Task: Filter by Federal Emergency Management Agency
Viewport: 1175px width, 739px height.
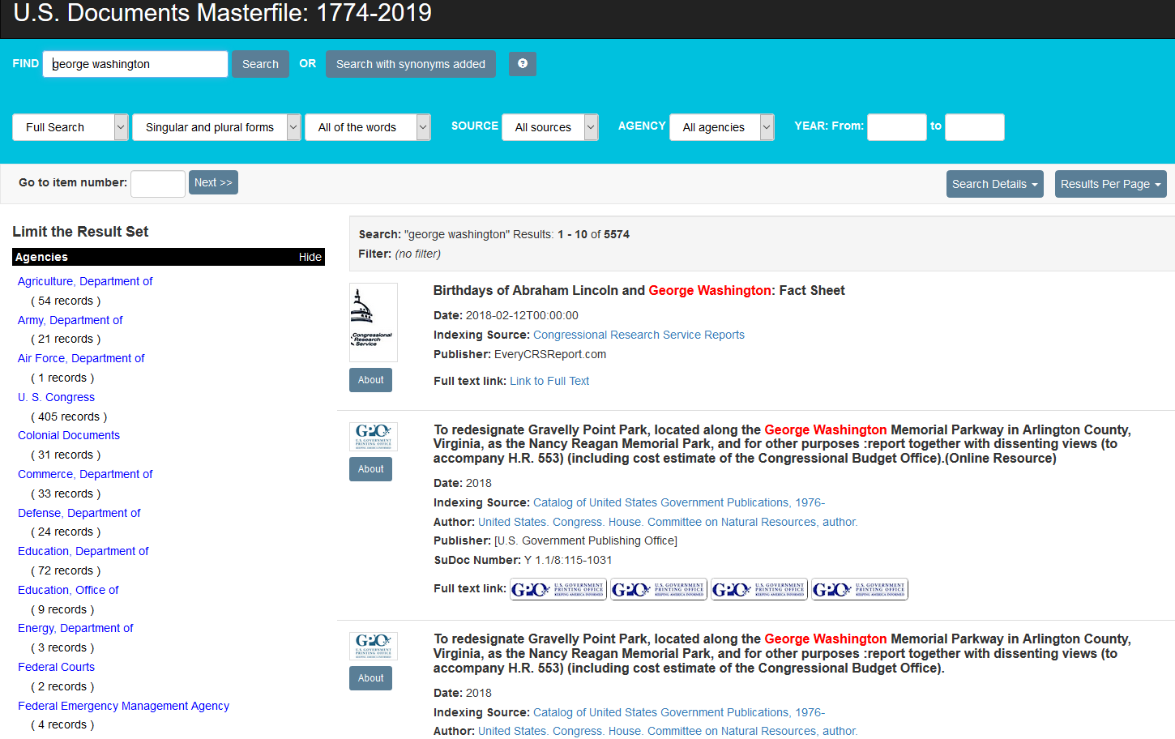Action: [123, 706]
